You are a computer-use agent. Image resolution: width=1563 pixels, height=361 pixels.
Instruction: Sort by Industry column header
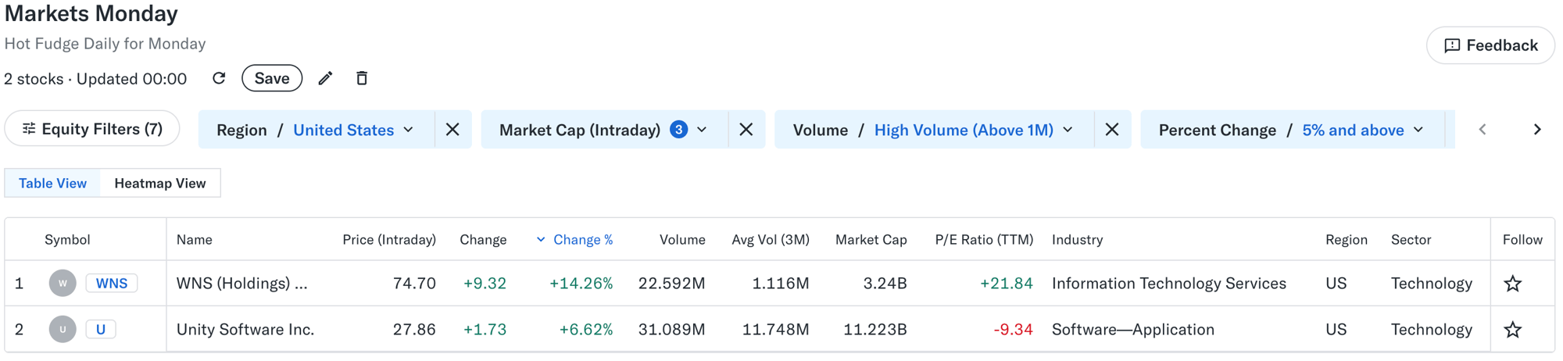(1078, 240)
